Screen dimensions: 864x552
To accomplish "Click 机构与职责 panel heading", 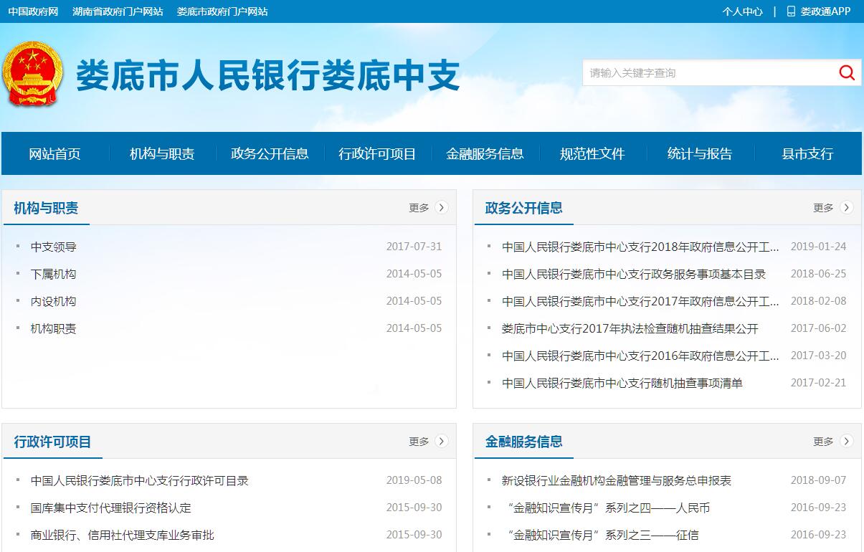I will tap(46, 208).
